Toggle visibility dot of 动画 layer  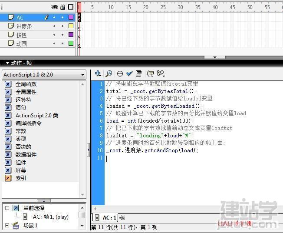pos(54,43)
